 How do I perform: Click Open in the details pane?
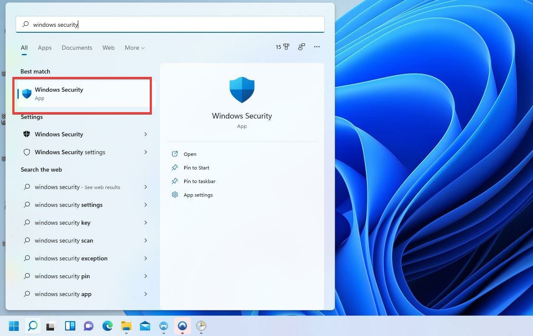[190, 154]
